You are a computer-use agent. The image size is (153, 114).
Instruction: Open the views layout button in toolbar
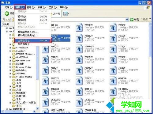(x=66, y=13)
